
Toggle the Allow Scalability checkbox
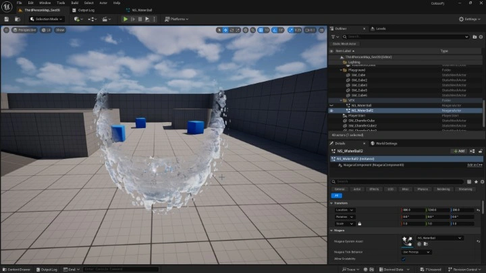404,259
